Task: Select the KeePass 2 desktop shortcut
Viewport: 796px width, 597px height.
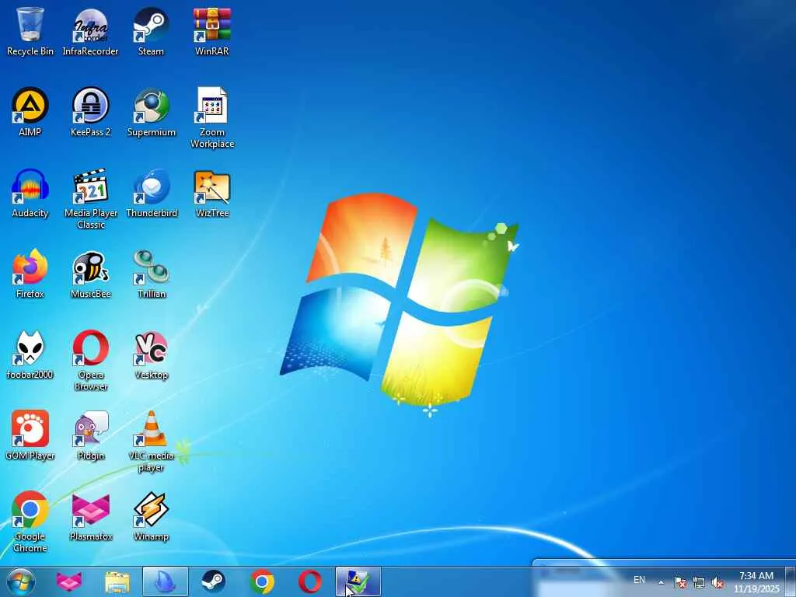Action: 90,112
